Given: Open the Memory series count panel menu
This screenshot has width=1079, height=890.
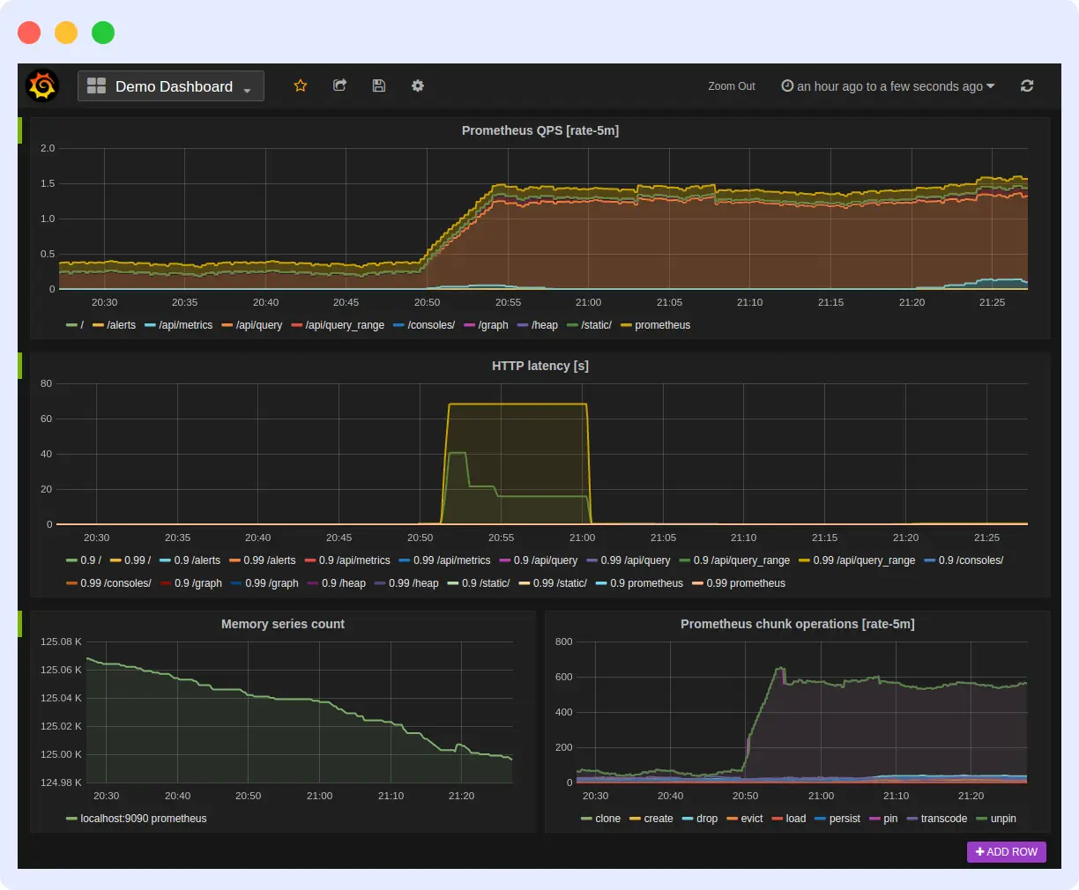Looking at the screenshot, I should pyautogui.click(x=283, y=624).
